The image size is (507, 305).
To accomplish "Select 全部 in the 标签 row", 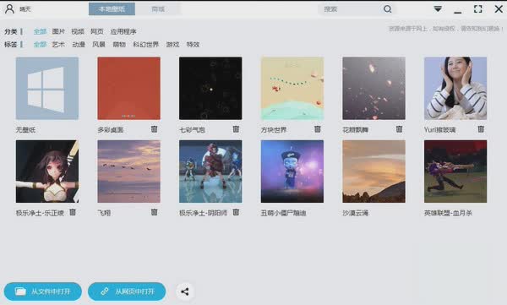I will 40,44.
